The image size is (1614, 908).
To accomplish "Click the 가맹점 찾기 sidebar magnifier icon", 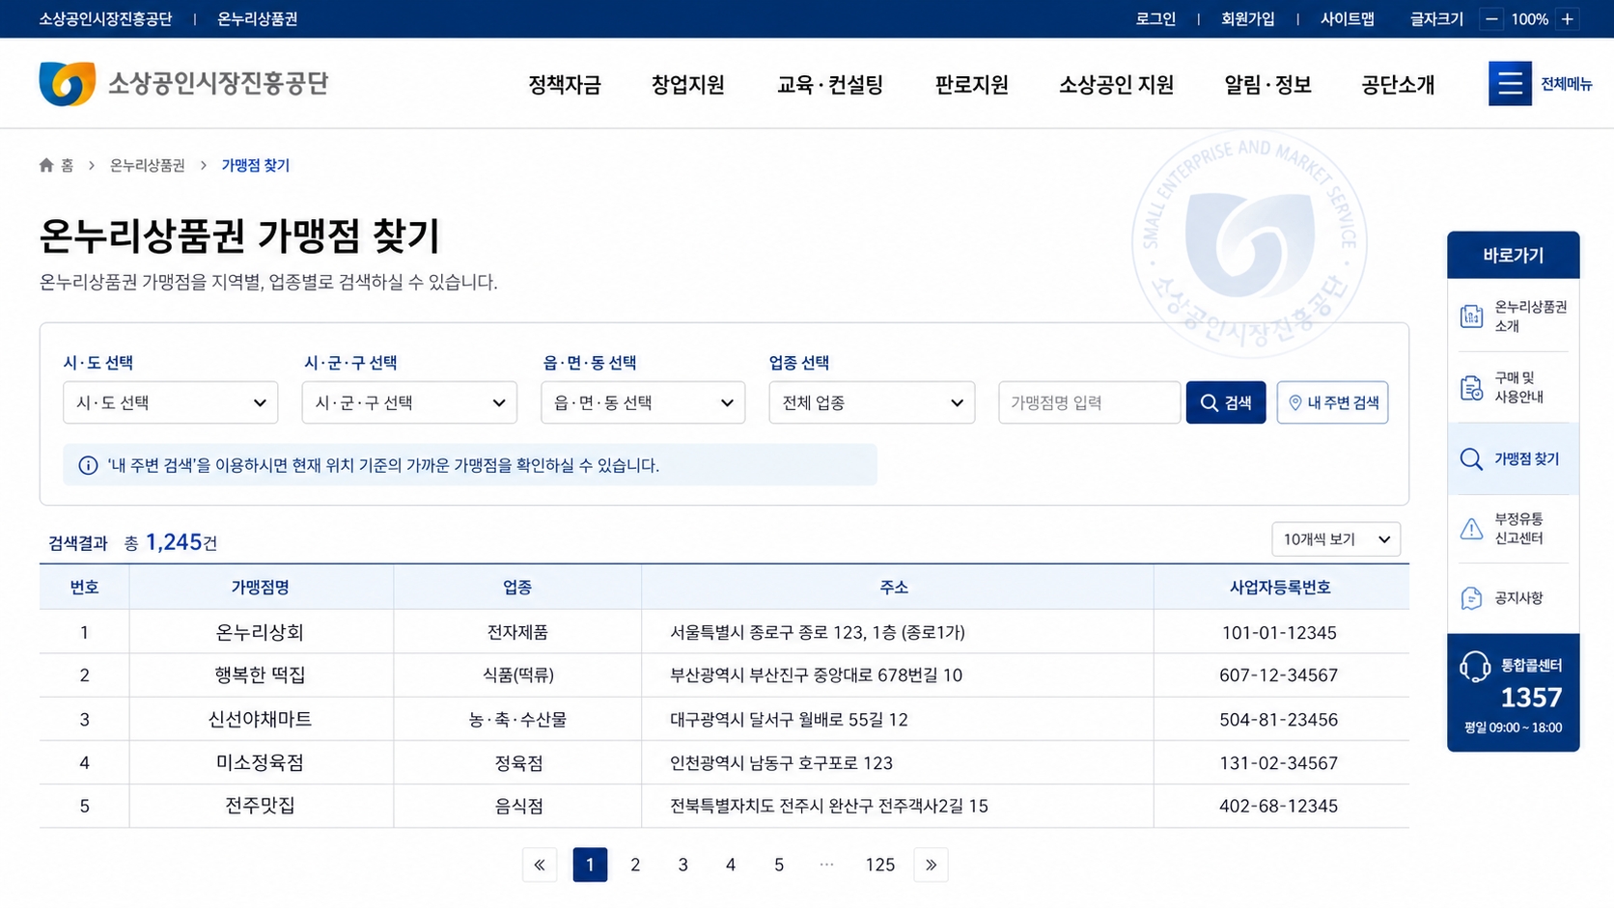I will click(1471, 459).
